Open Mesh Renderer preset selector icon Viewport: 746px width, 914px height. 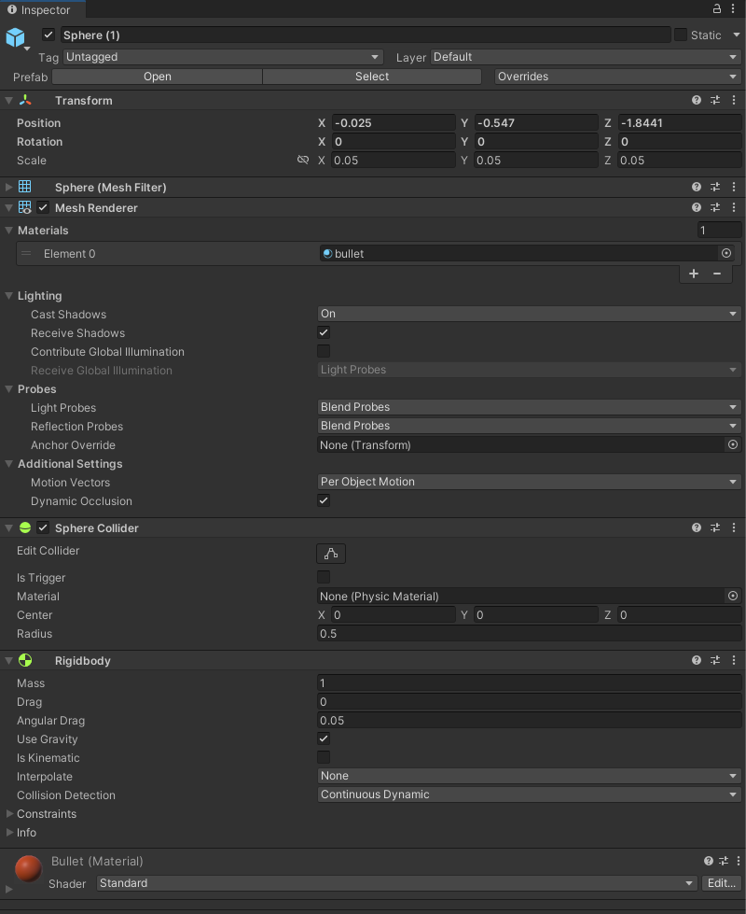715,207
